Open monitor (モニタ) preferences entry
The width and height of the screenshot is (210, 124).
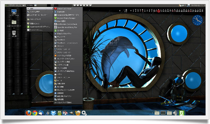[x=68, y=80]
